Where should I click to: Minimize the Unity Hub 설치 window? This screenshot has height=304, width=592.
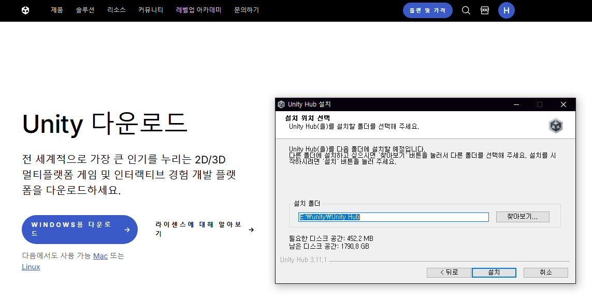[x=516, y=104]
